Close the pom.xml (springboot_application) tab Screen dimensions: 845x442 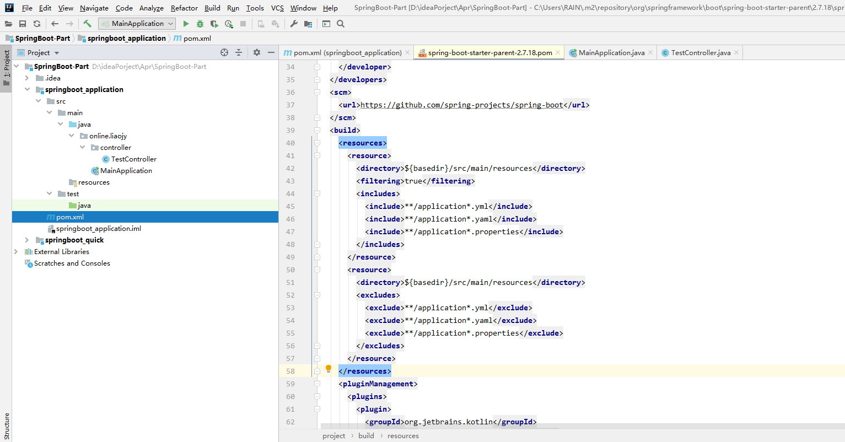407,52
